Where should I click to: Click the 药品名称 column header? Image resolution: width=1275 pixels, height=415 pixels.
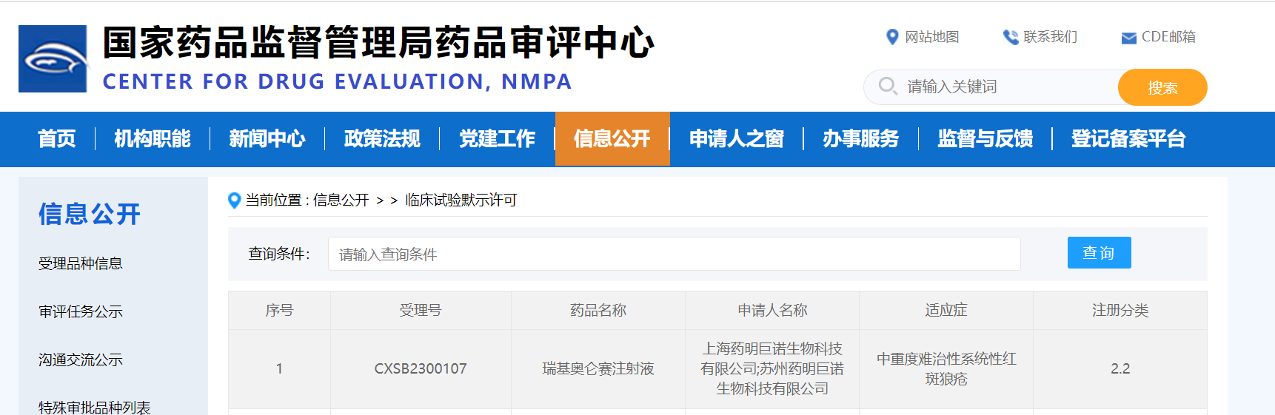pos(598,311)
